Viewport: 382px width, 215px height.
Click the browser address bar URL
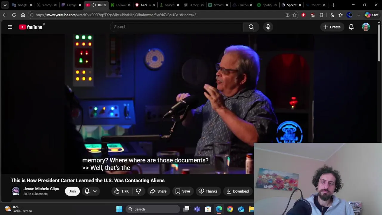pyautogui.click(x=116, y=15)
